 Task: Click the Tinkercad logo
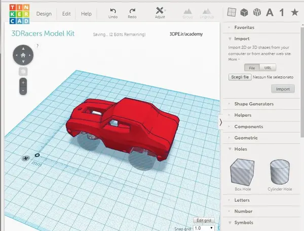pyautogui.click(x=19, y=14)
